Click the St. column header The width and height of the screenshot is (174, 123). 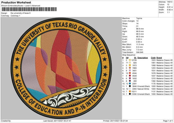[135, 58]
